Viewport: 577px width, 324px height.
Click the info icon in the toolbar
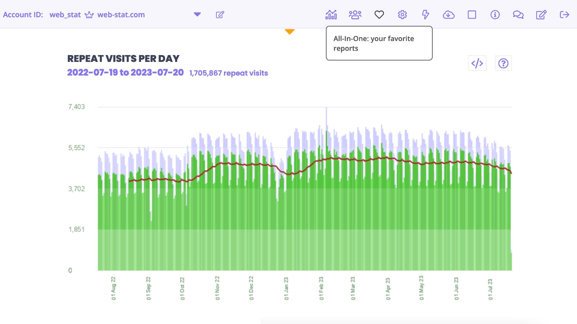click(x=495, y=14)
